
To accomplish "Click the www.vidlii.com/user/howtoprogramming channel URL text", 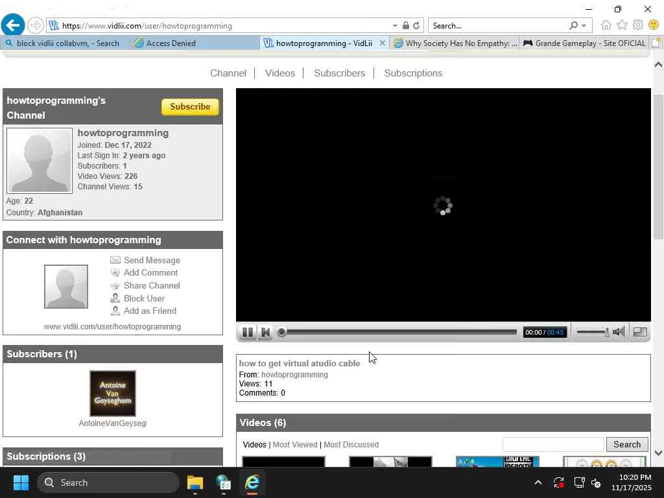I will pyautogui.click(x=112, y=327).
